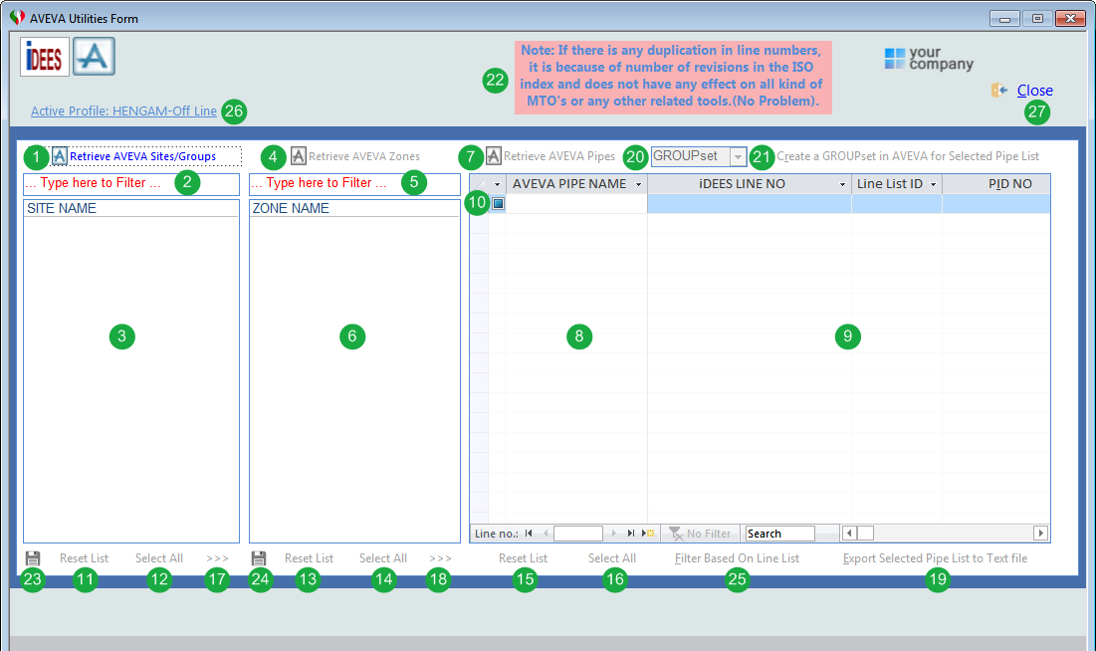
Task: Click the iDEES logo icon
Action: click(45, 57)
